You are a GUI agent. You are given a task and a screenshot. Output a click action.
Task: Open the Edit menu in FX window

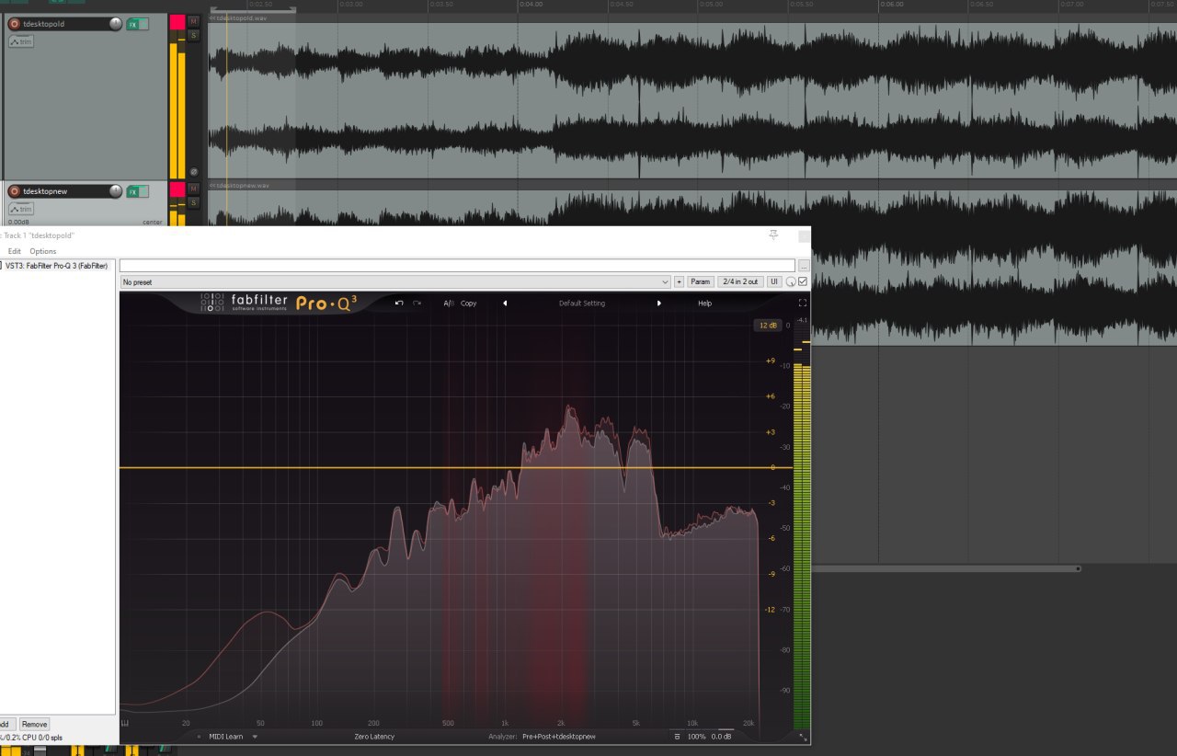point(14,251)
